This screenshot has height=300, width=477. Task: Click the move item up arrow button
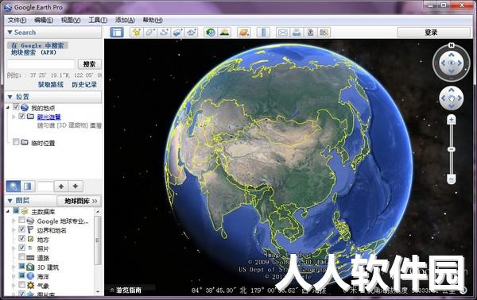point(61,187)
